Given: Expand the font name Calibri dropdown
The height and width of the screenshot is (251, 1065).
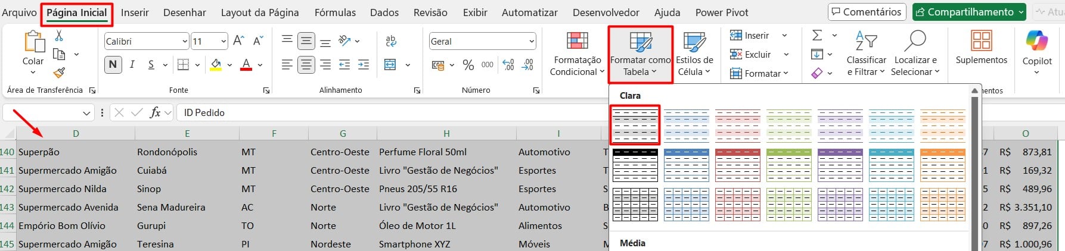Looking at the screenshot, I should point(184,42).
